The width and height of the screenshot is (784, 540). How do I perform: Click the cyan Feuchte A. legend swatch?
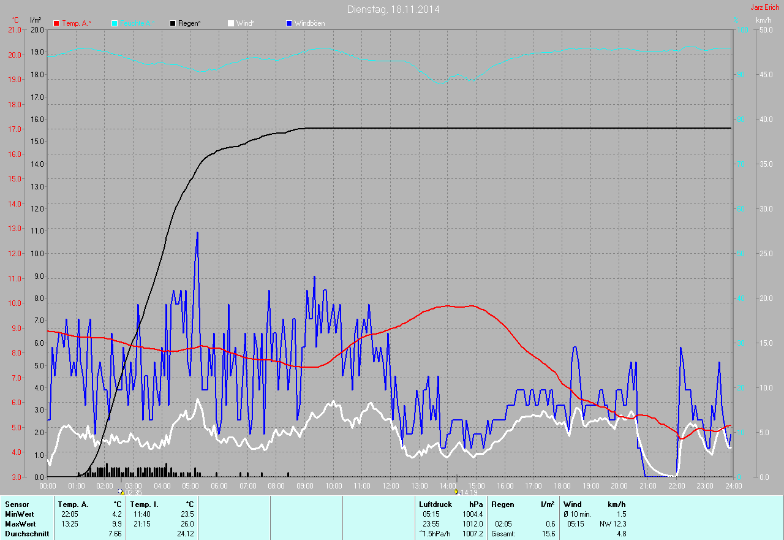pyautogui.click(x=115, y=23)
